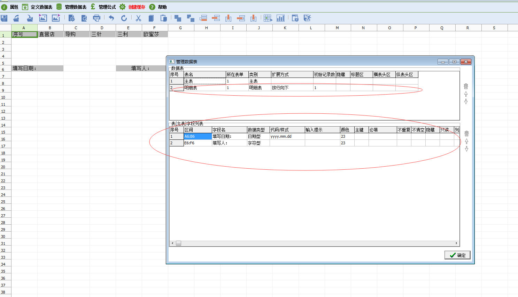The image size is (518, 297).
Task: Click the 扩展方式 column header
Action: click(x=292, y=74)
